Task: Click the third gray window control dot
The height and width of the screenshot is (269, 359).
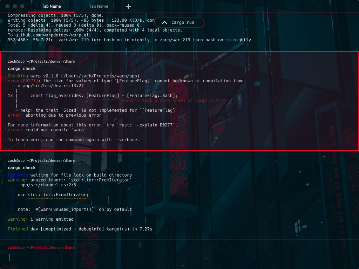Action: click(22, 6)
